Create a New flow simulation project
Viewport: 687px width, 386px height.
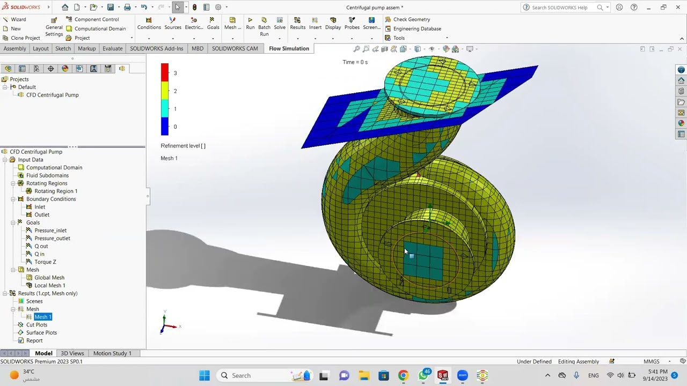coord(12,28)
